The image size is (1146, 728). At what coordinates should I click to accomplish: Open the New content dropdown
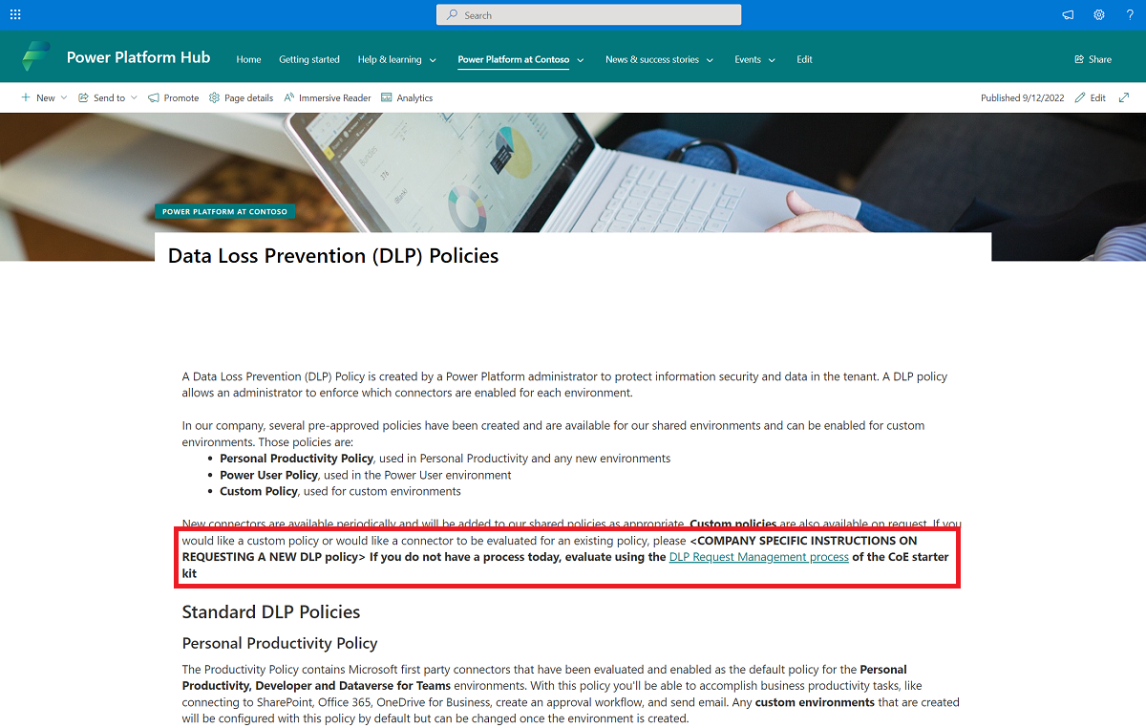(x=44, y=96)
